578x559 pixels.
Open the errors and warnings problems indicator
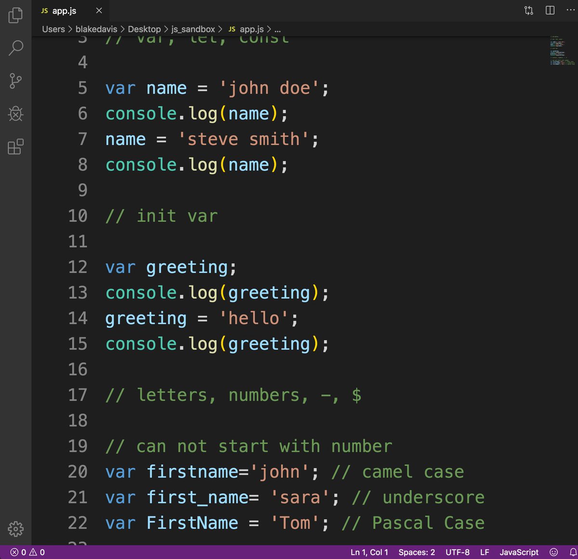[x=27, y=552]
